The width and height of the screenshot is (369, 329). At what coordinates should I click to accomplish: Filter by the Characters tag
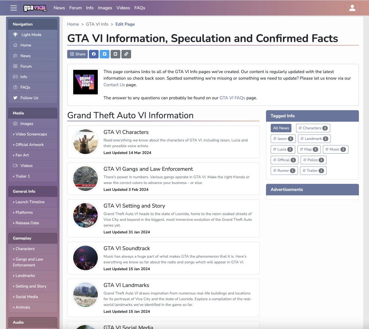[x=313, y=128]
